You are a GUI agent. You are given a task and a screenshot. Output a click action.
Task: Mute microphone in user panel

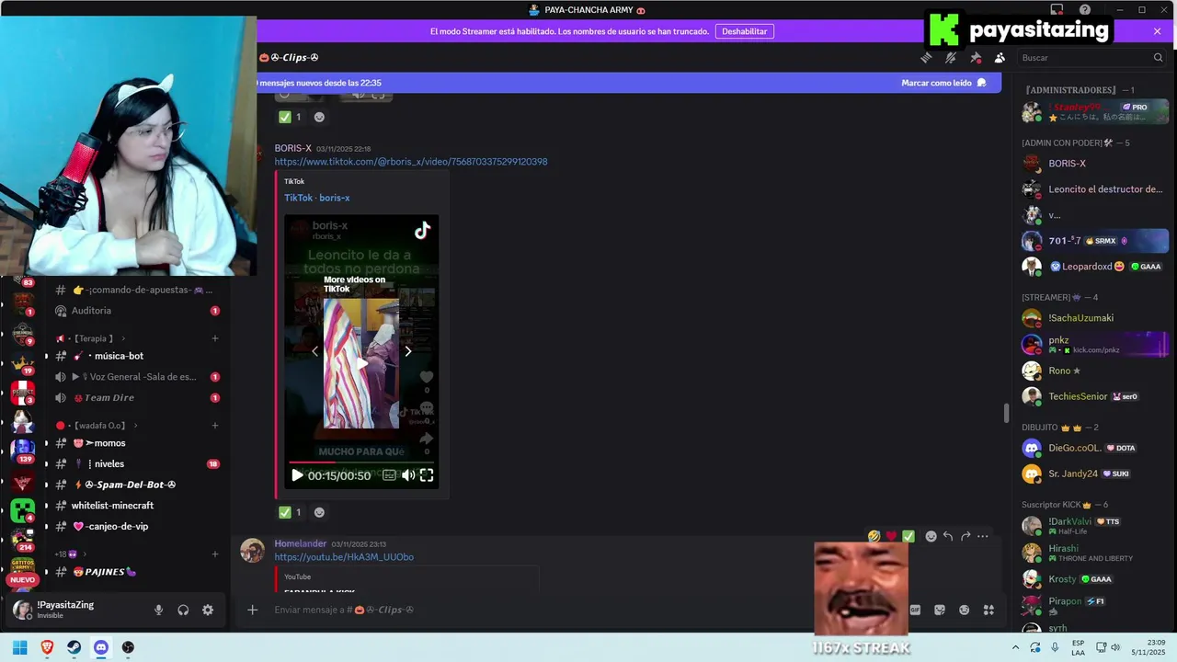pyautogui.click(x=159, y=610)
